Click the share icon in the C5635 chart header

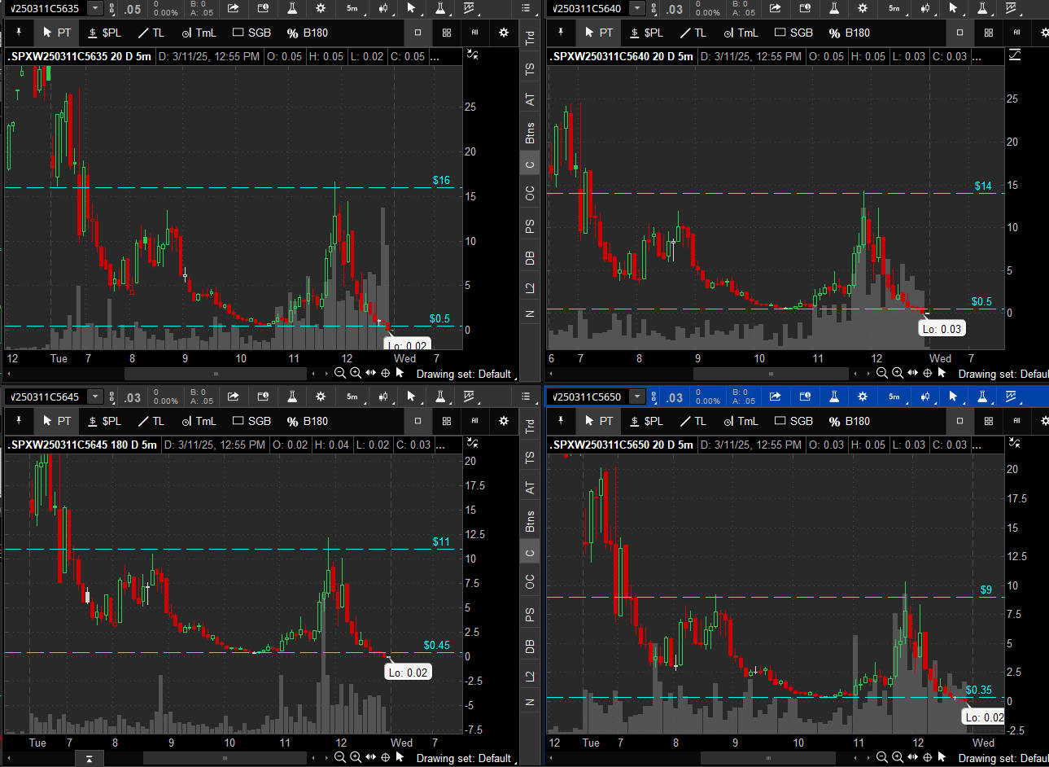pyautogui.click(x=234, y=8)
